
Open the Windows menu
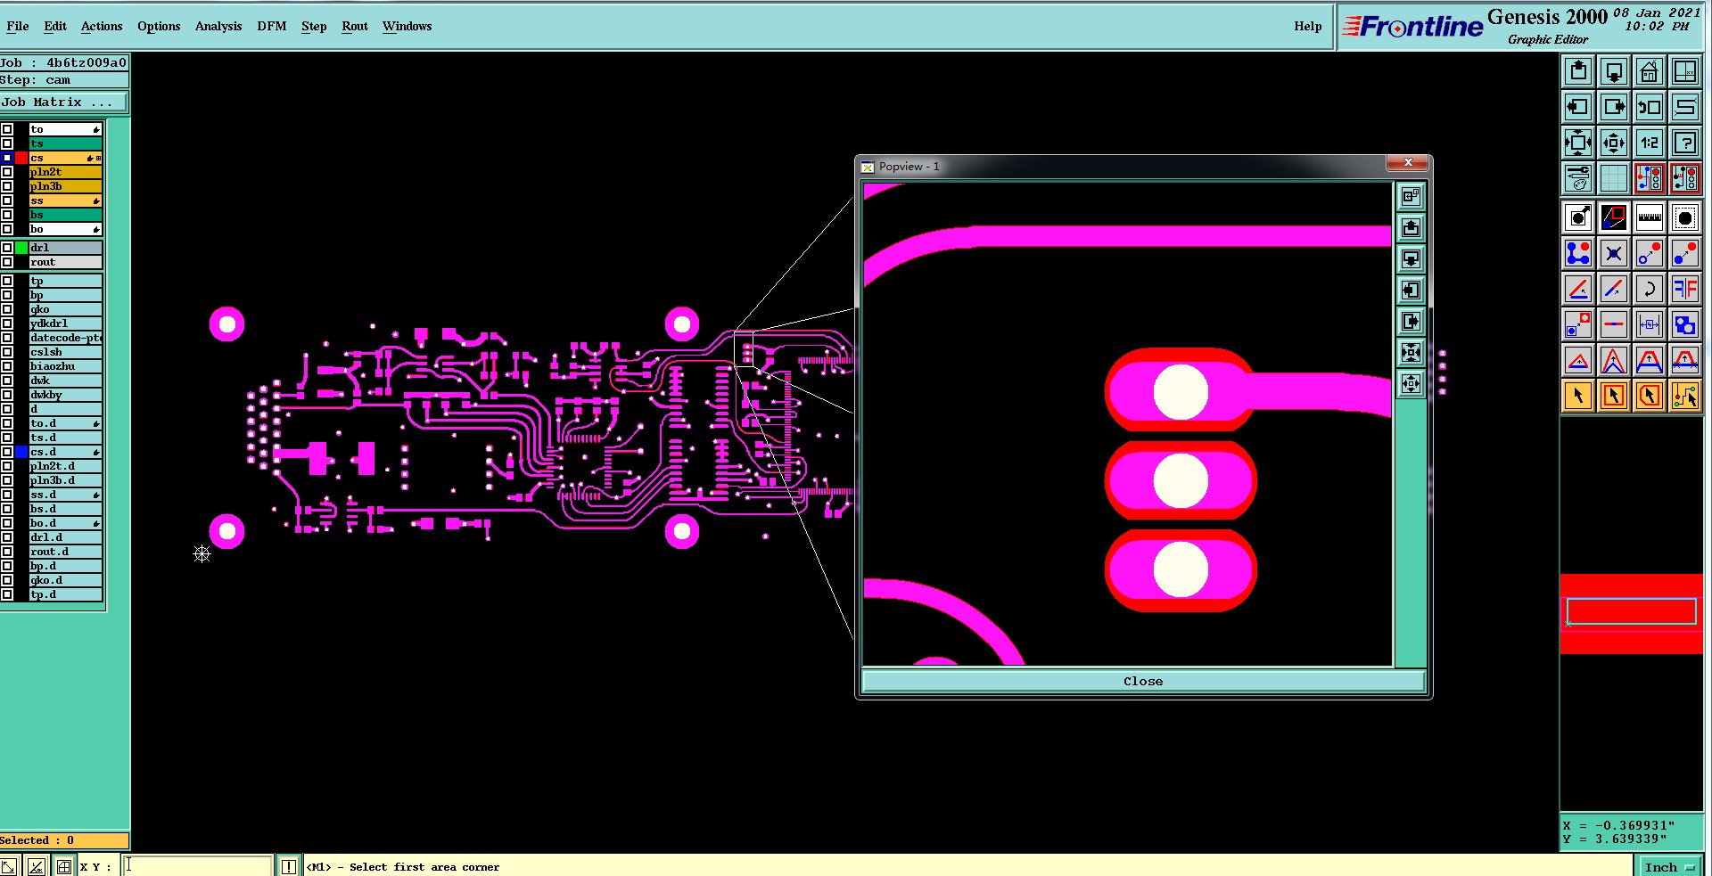[x=407, y=26]
